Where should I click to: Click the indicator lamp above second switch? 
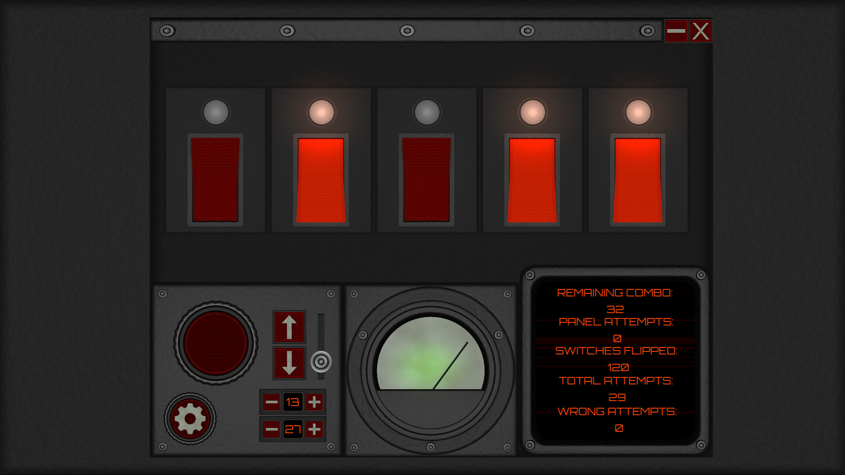[x=321, y=112]
